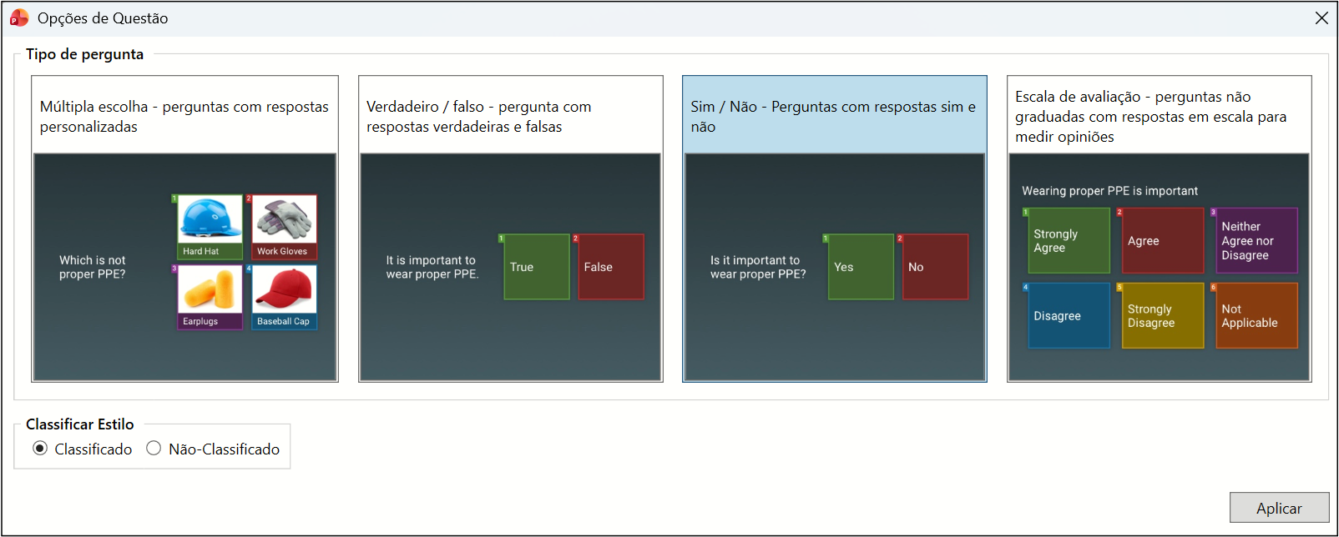Close the Opções de Questão dialog
Viewport: 1339px width, 537px height.
pos(1321,18)
